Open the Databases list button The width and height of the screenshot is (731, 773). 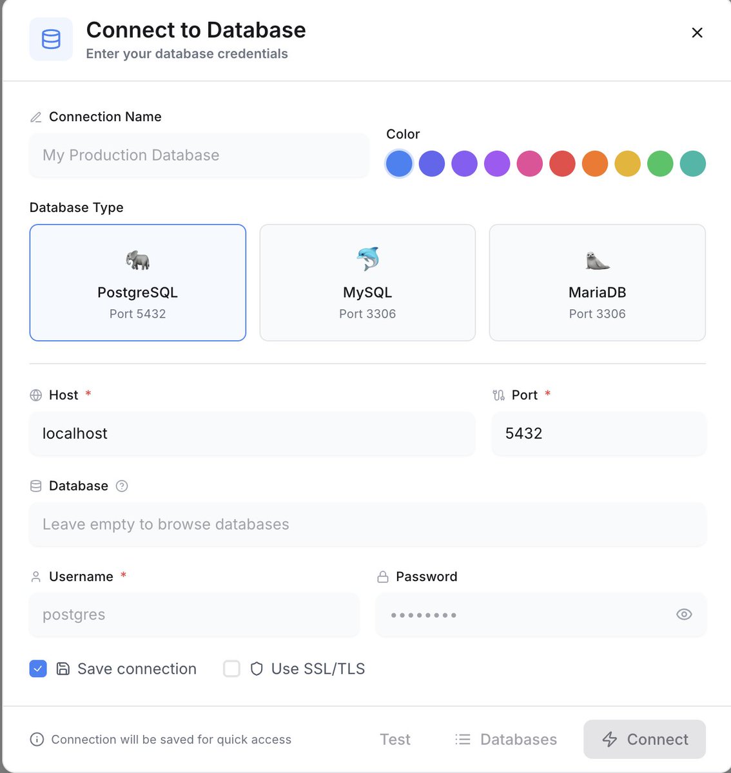click(x=506, y=740)
